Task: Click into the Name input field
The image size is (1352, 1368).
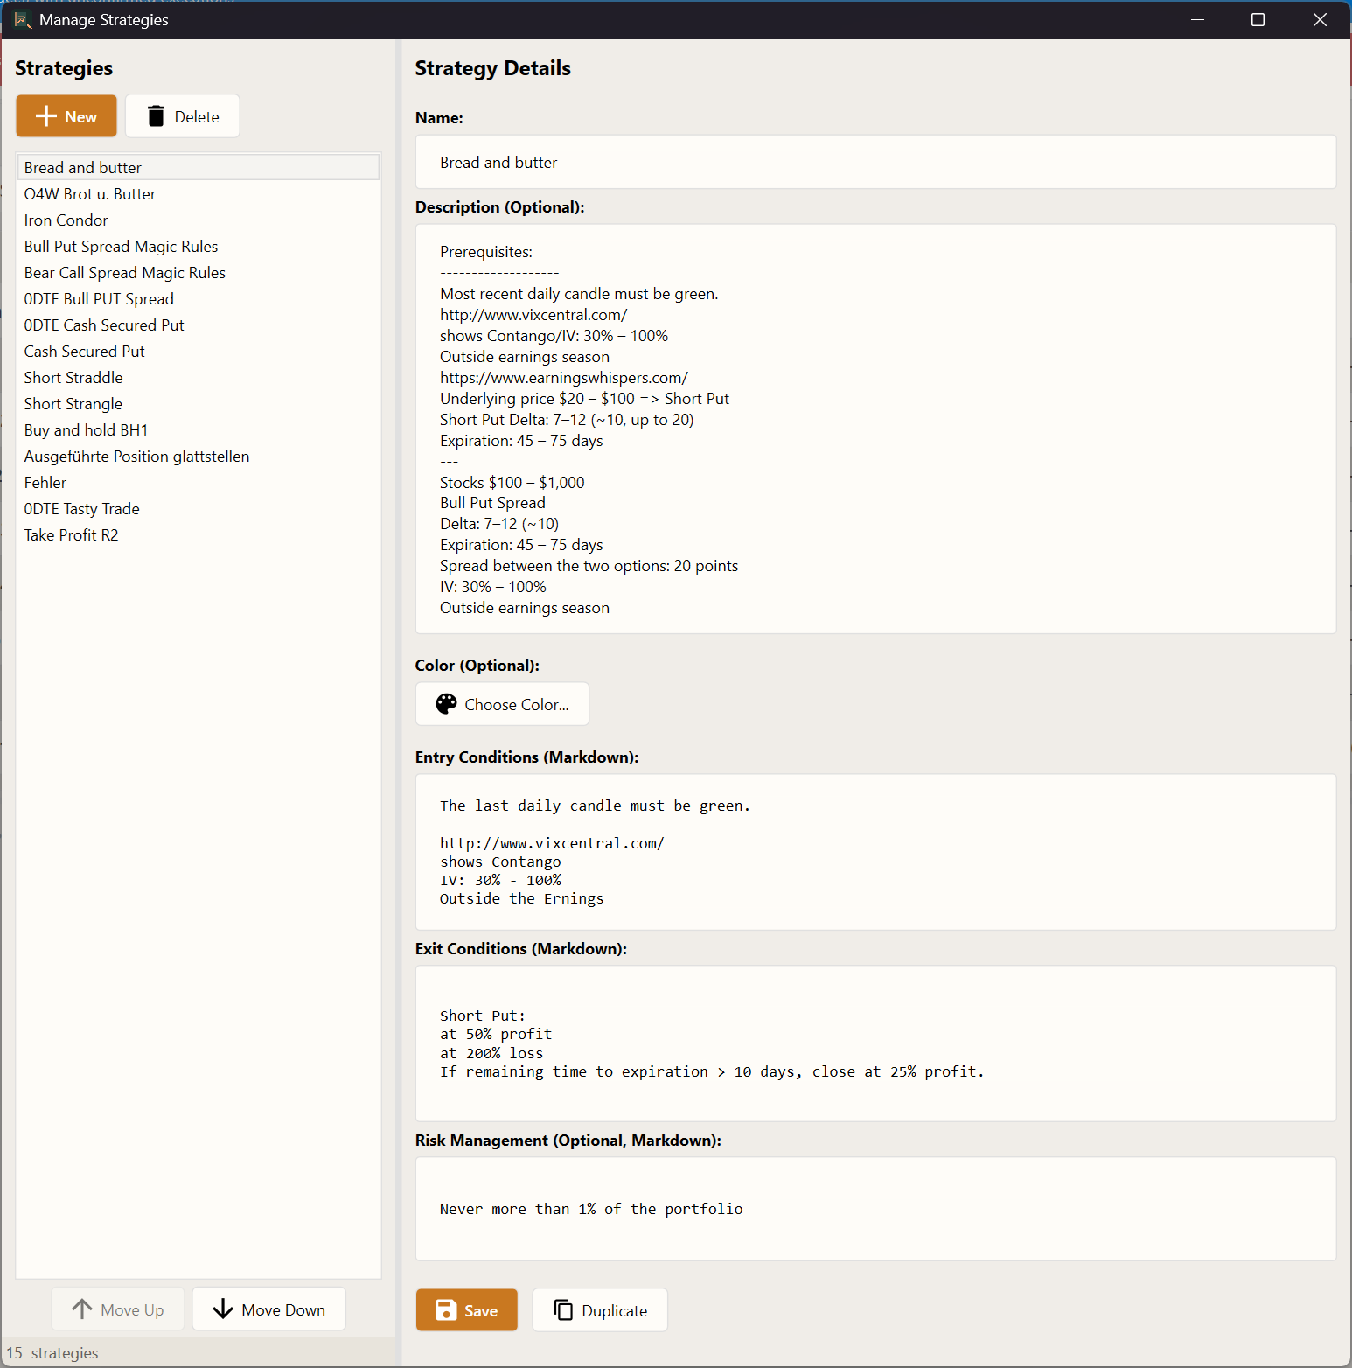Action: [875, 162]
